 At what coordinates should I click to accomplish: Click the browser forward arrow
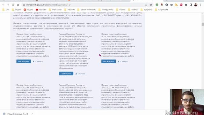8,5
